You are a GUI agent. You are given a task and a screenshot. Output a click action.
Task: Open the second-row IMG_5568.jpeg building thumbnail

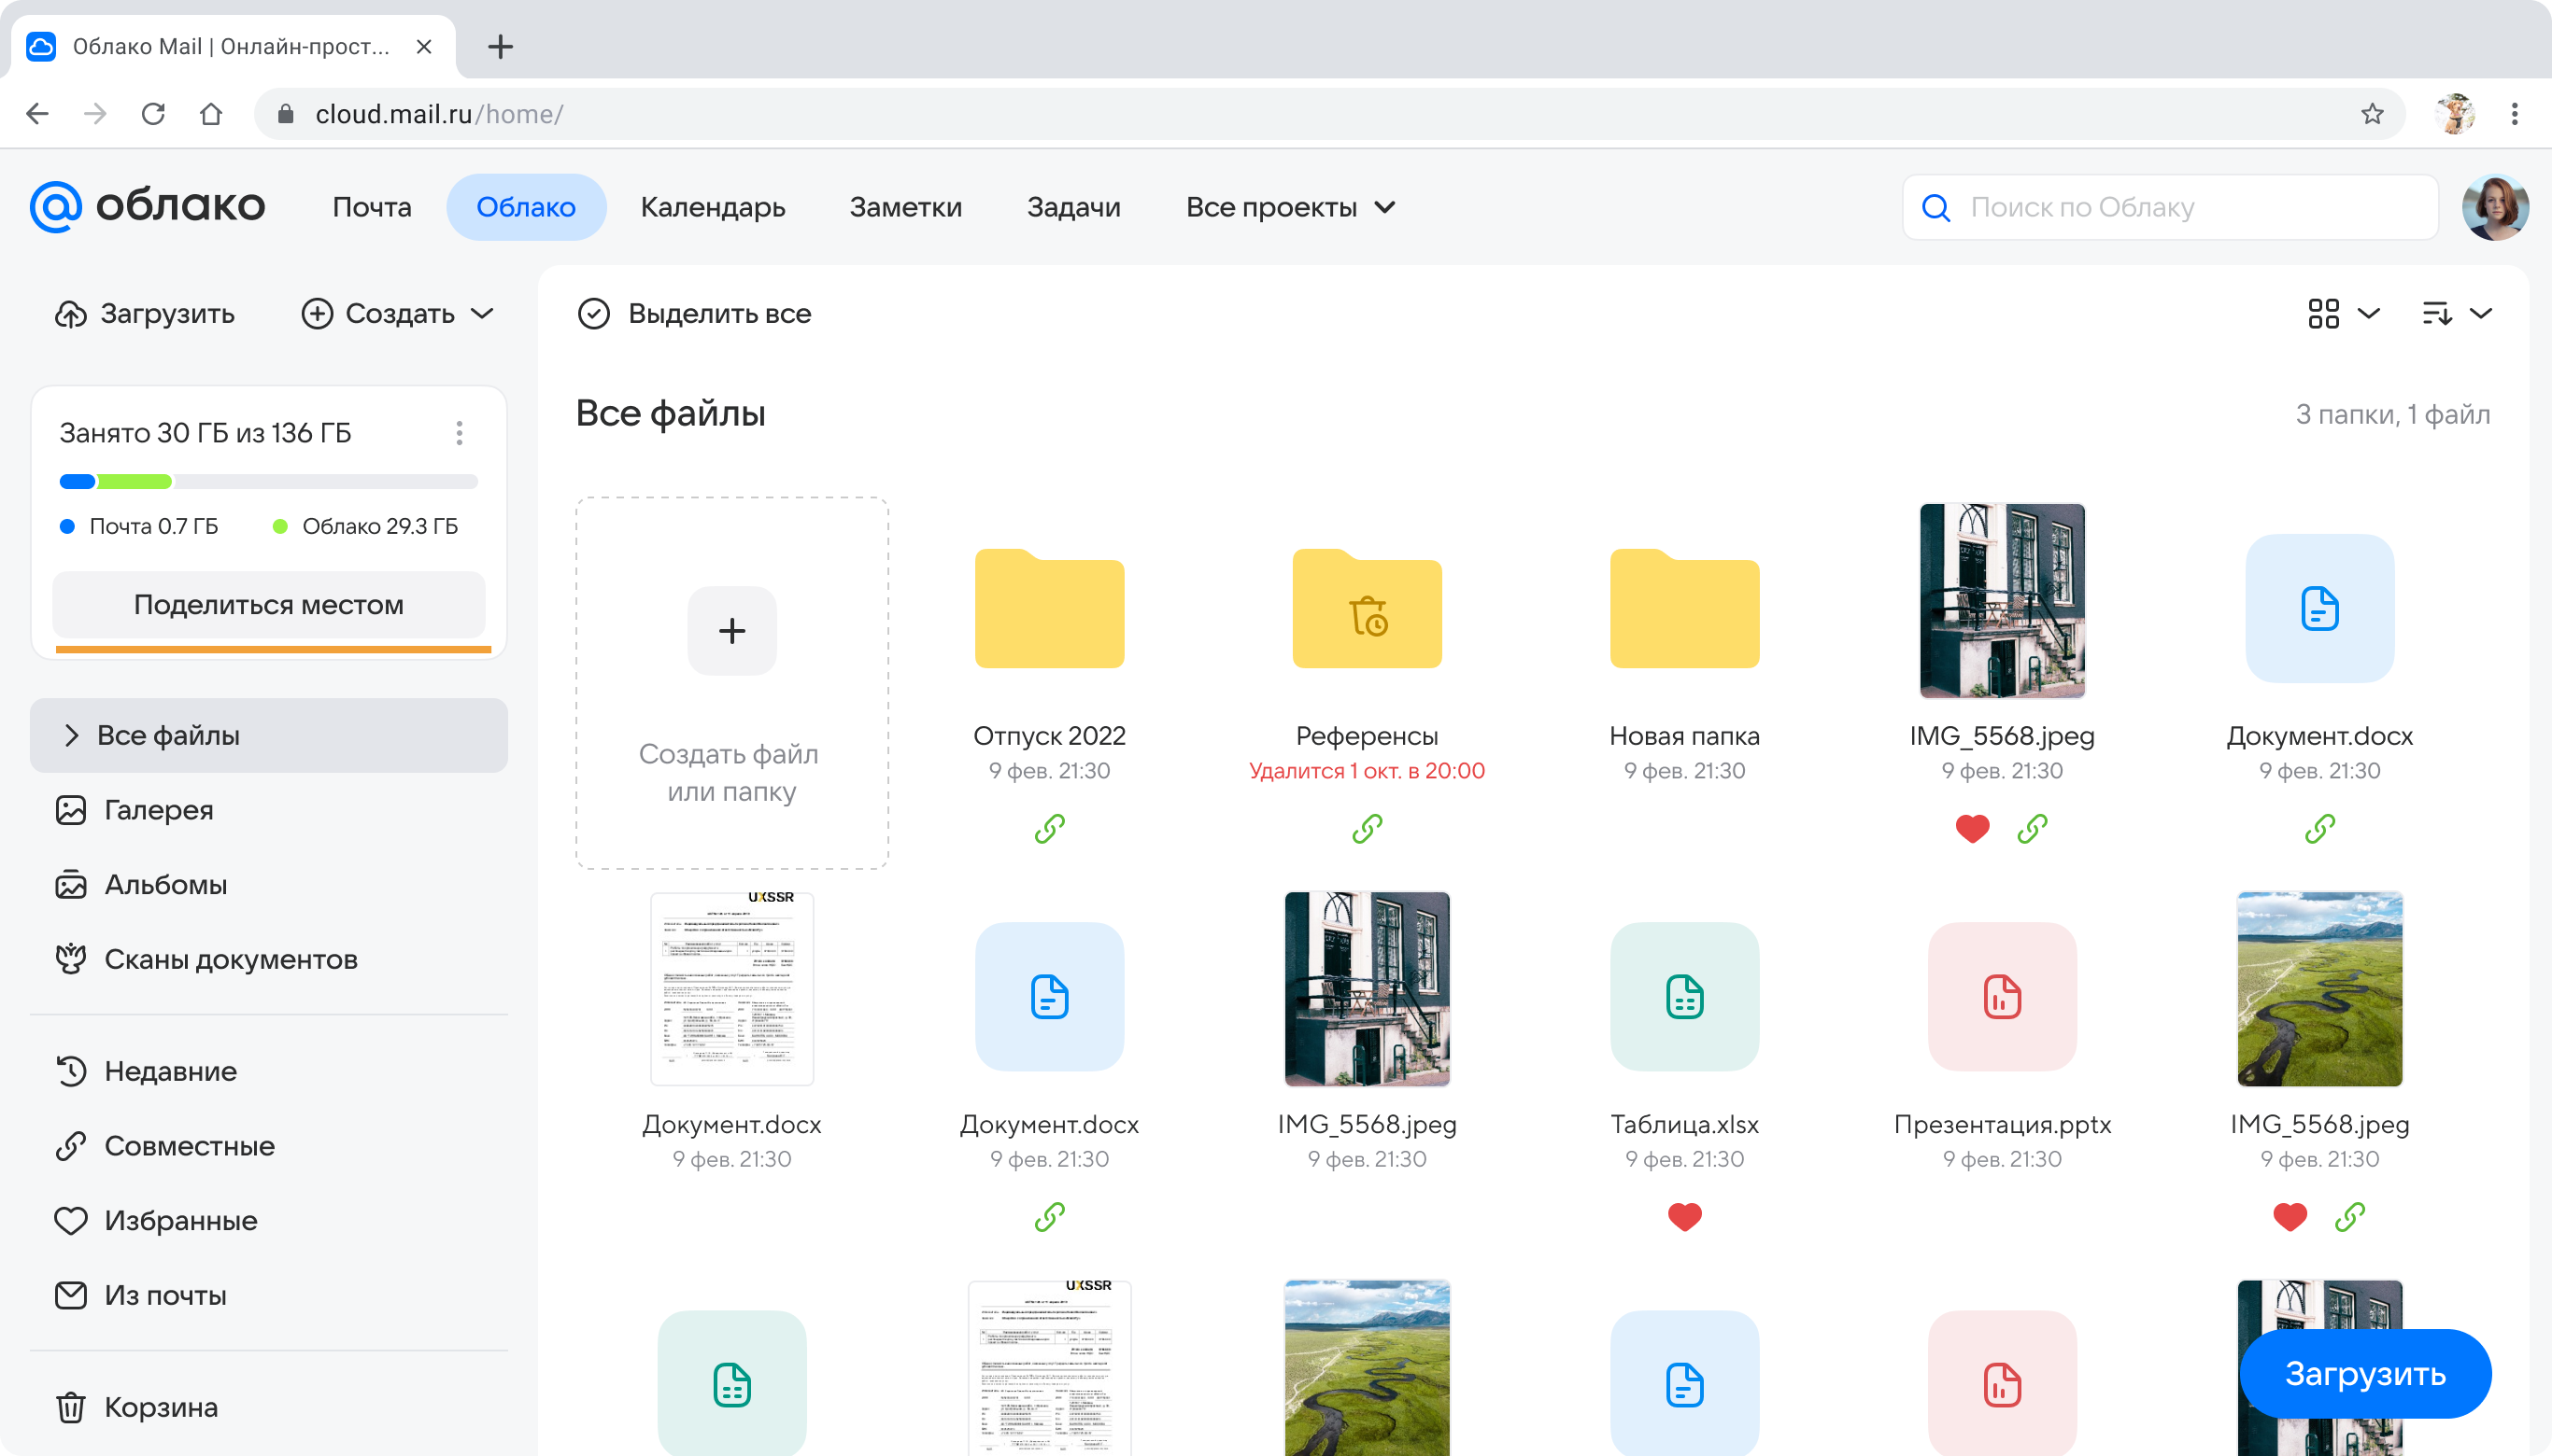point(1367,988)
